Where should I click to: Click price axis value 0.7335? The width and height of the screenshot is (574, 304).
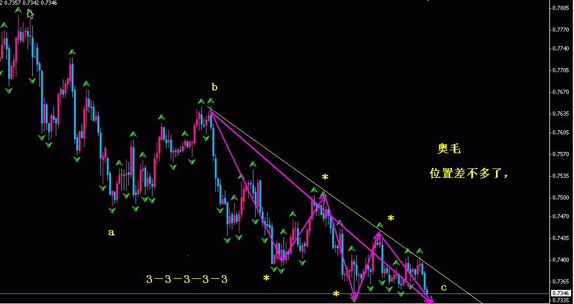[x=561, y=300]
